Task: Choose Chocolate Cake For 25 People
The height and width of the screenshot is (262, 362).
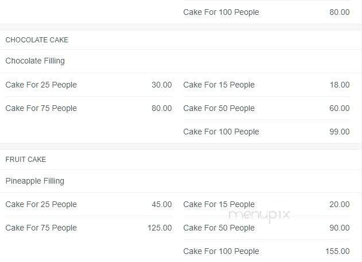Action: click(x=41, y=85)
